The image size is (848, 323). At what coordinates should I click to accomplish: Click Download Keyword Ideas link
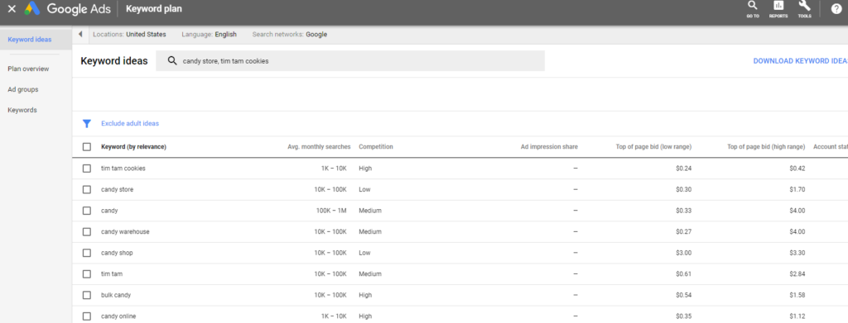[x=801, y=61]
